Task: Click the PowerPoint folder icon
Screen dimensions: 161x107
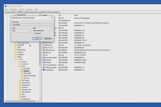Action: [20, 83]
